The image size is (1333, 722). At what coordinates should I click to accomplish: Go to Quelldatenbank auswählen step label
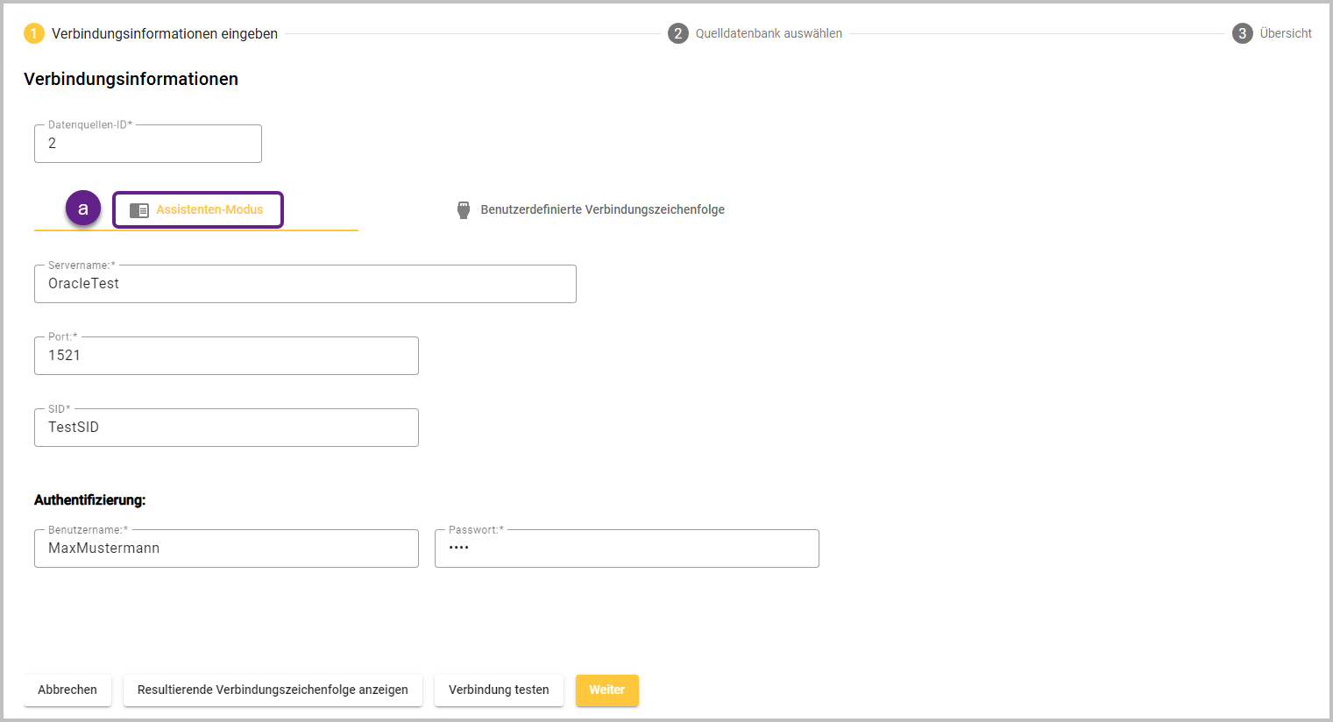click(769, 33)
